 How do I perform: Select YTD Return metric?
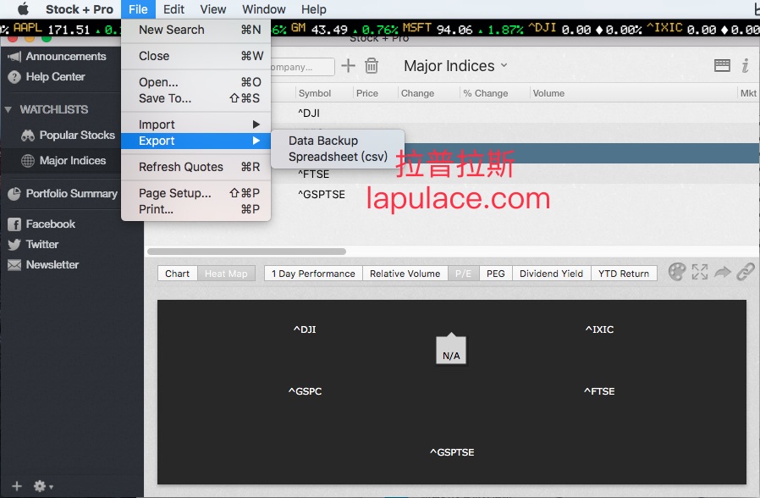coord(623,274)
